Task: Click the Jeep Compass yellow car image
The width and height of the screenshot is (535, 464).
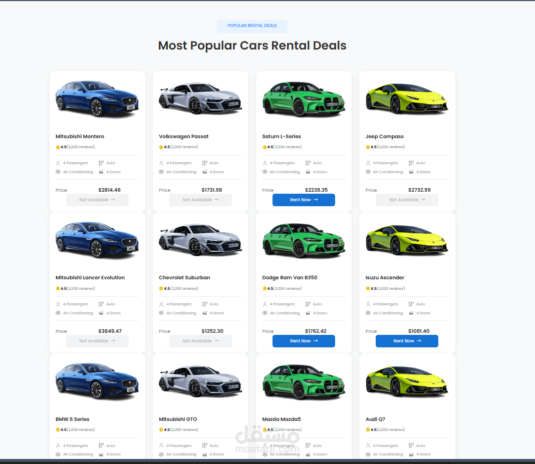Action: coord(407,99)
